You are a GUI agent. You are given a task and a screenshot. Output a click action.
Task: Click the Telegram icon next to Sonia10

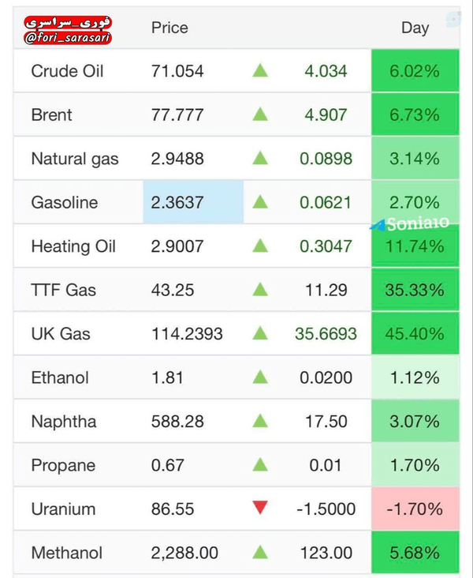click(x=378, y=225)
